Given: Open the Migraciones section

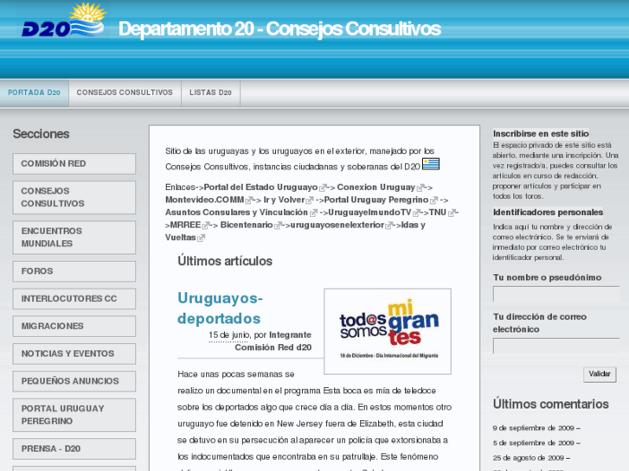Looking at the screenshot, I should 74,326.
